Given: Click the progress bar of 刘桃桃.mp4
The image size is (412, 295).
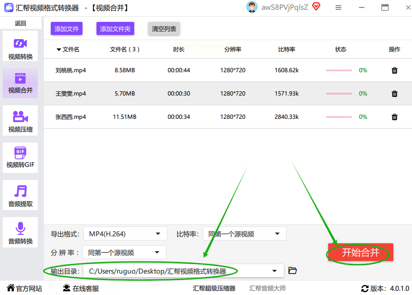Looking at the screenshot, I should coord(339,70).
